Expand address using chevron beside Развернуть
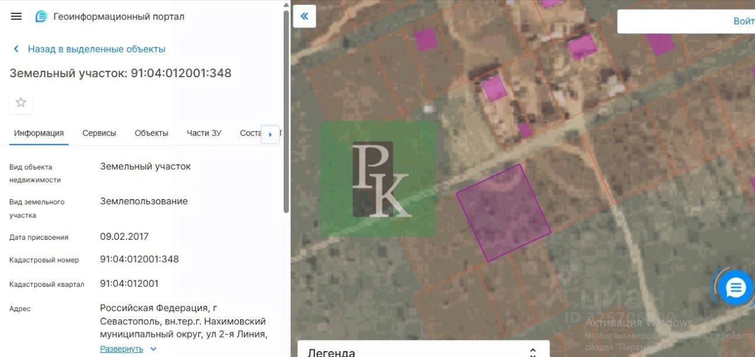 (153, 349)
